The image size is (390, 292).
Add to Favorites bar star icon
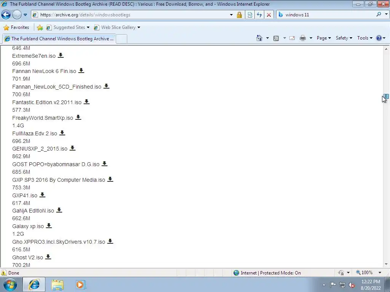(x=40, y=27)
